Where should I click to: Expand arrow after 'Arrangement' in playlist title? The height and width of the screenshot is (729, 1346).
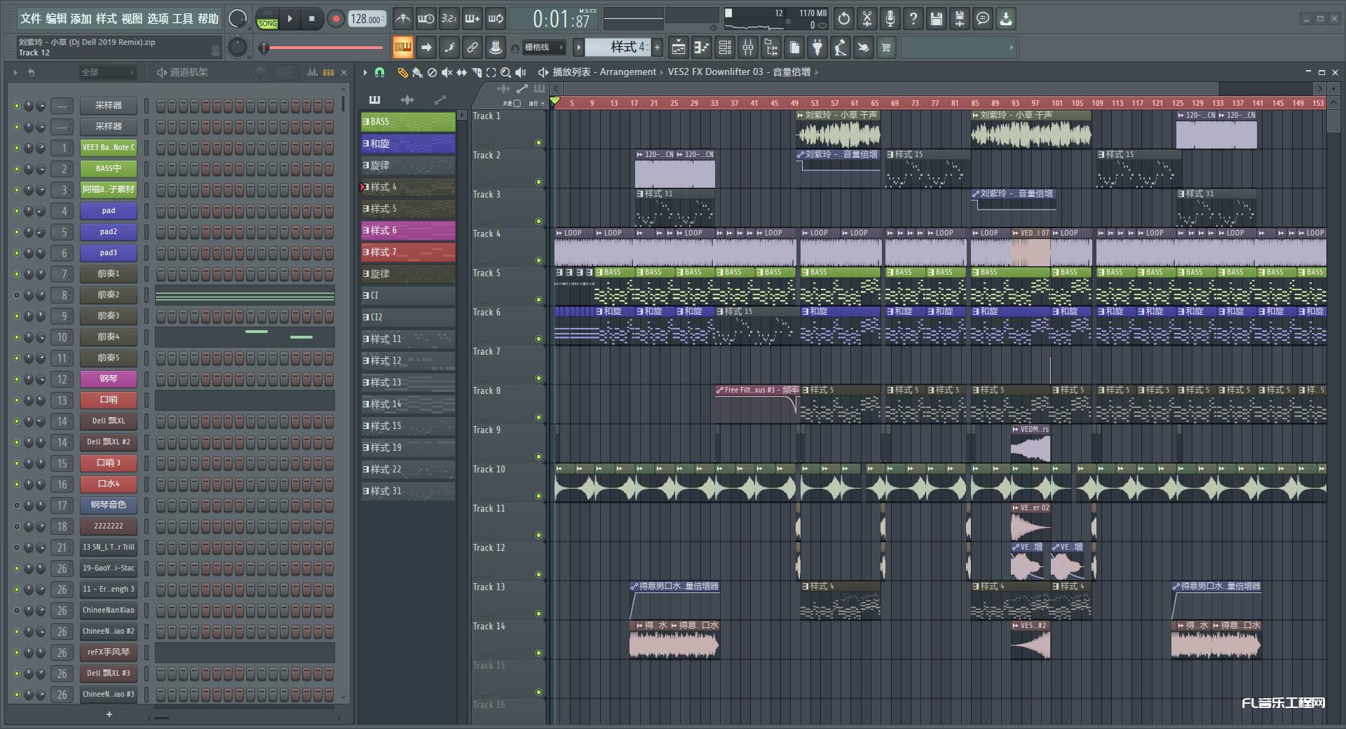tap(661, 72)
